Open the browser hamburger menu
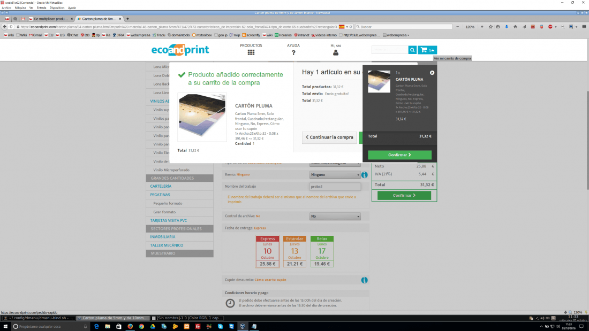589x331 pixels. (584, 27)
